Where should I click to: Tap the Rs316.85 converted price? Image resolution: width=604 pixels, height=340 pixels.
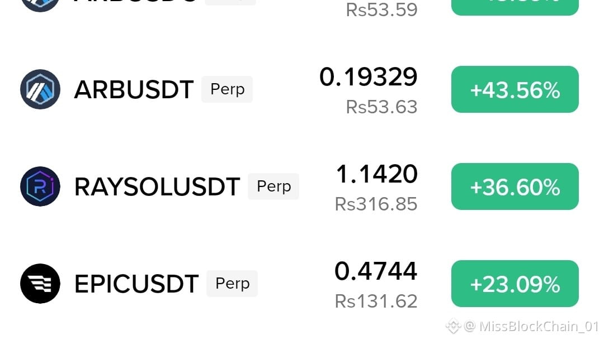[x=376, y=204]
